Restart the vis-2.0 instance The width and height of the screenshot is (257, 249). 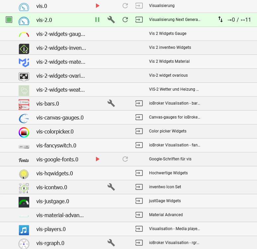click(125, 20)
